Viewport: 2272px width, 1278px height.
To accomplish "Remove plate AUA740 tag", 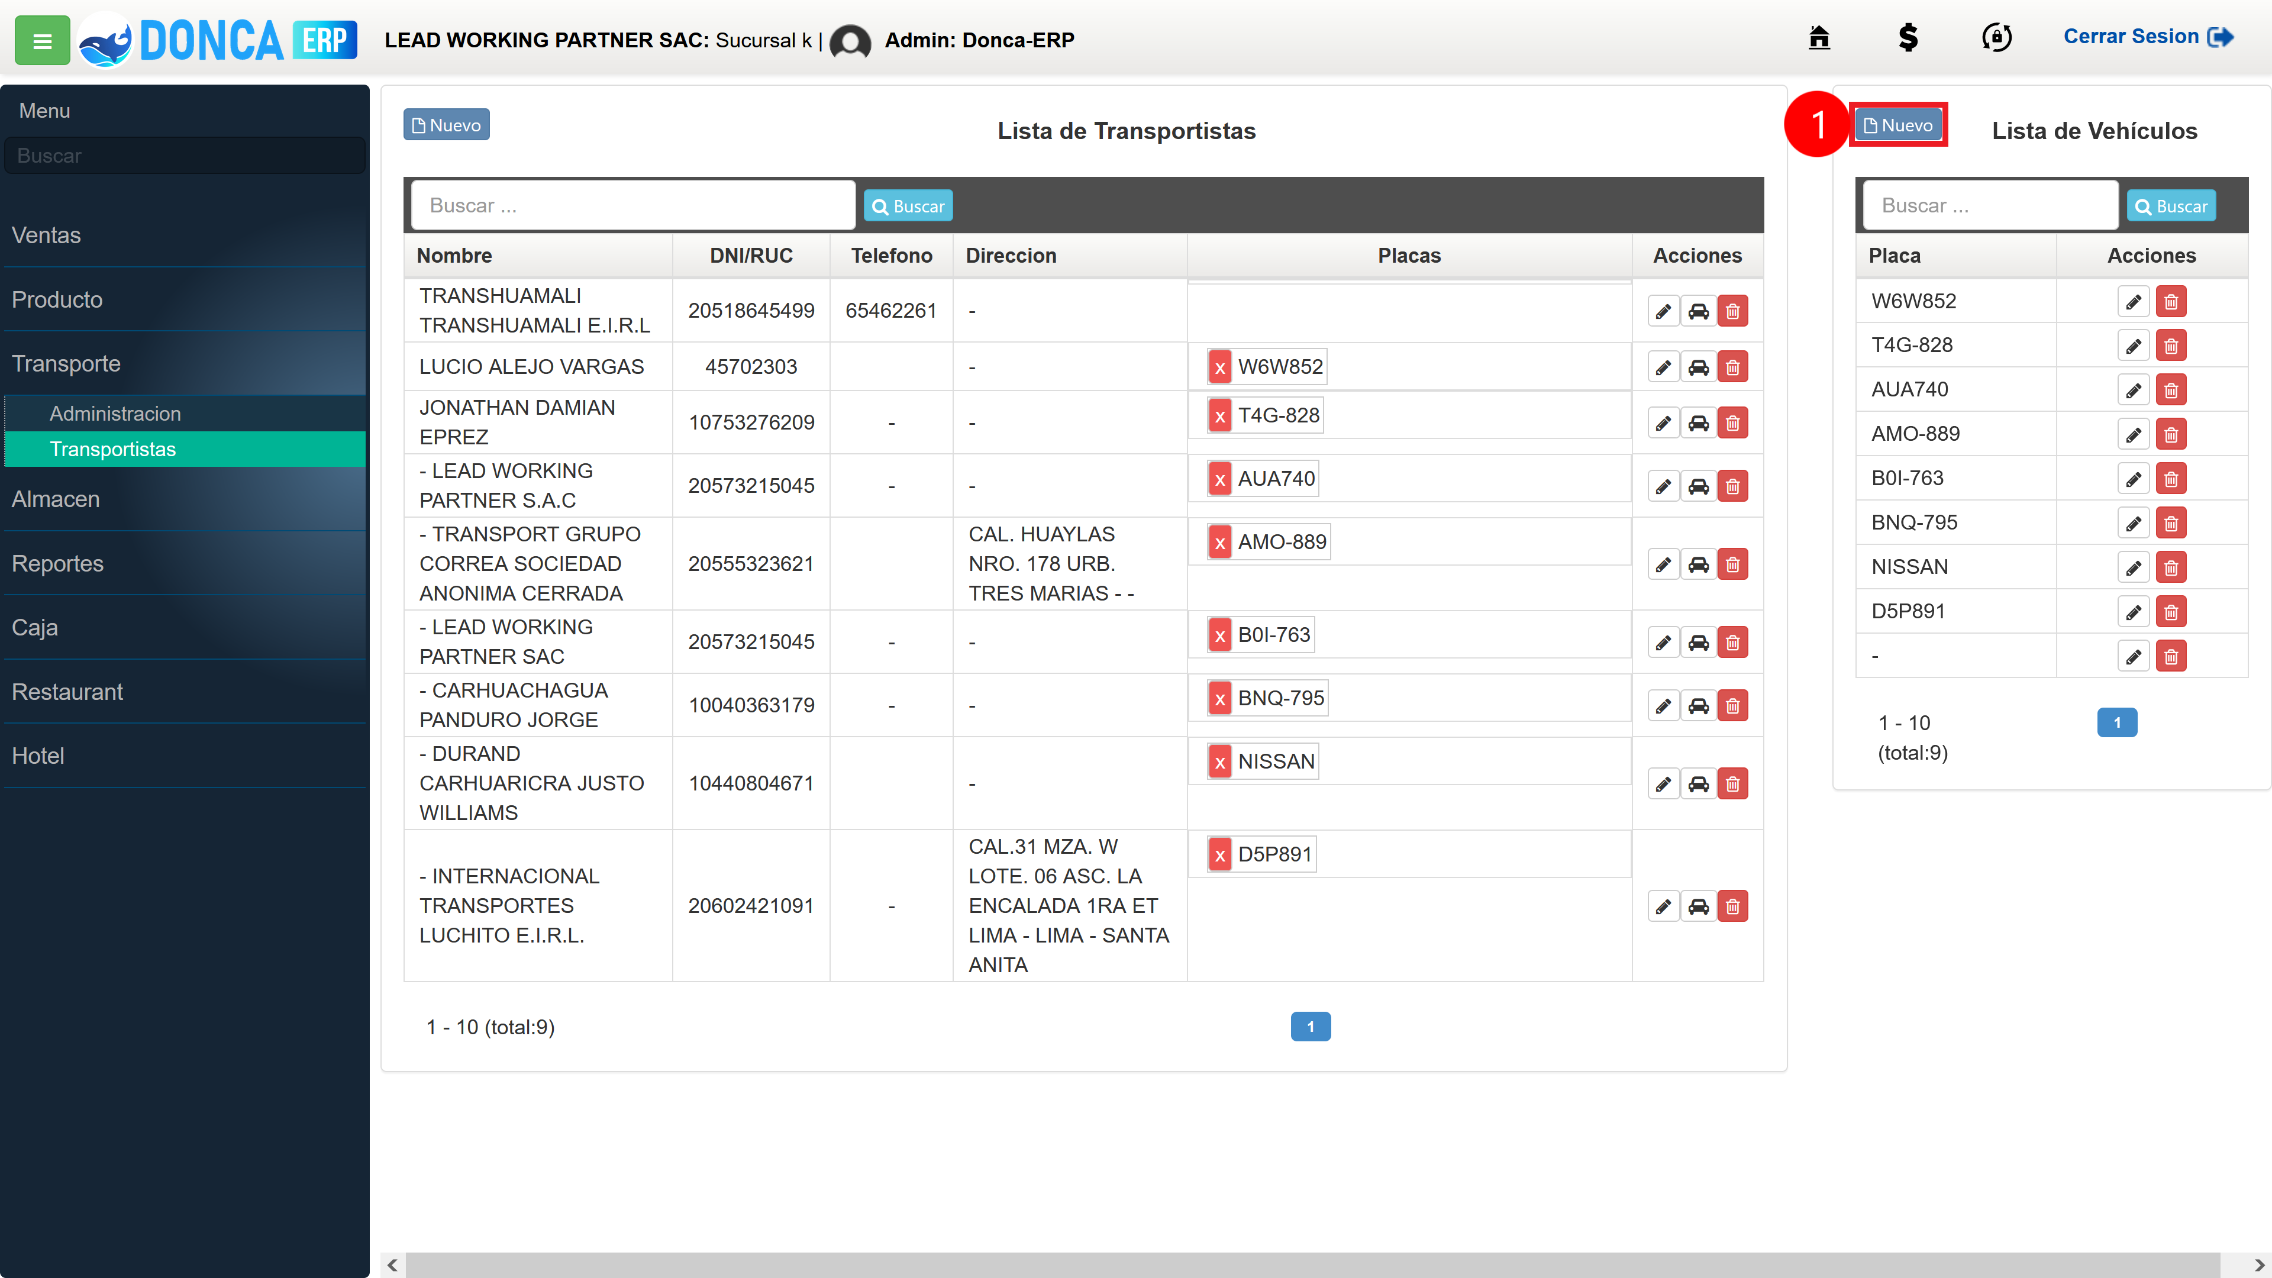I will [x=1220, y=479].
